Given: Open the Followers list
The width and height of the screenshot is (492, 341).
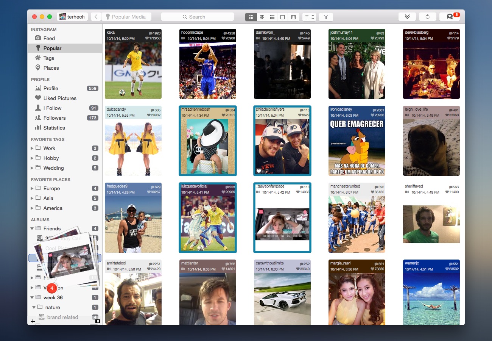Looking at the screenshot, I should [x=65, y=118].
